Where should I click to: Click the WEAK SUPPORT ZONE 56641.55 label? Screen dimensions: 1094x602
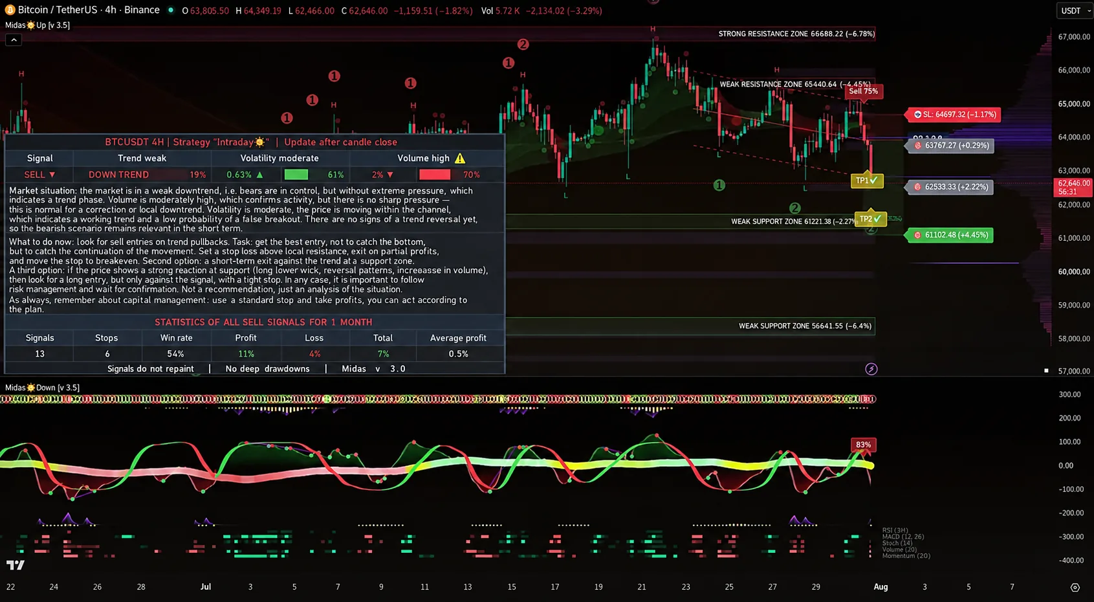click(805, 326)
